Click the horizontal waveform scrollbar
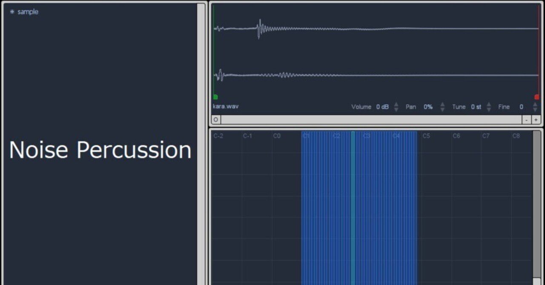This screenshot has height=285, width=545. point(371,120)
